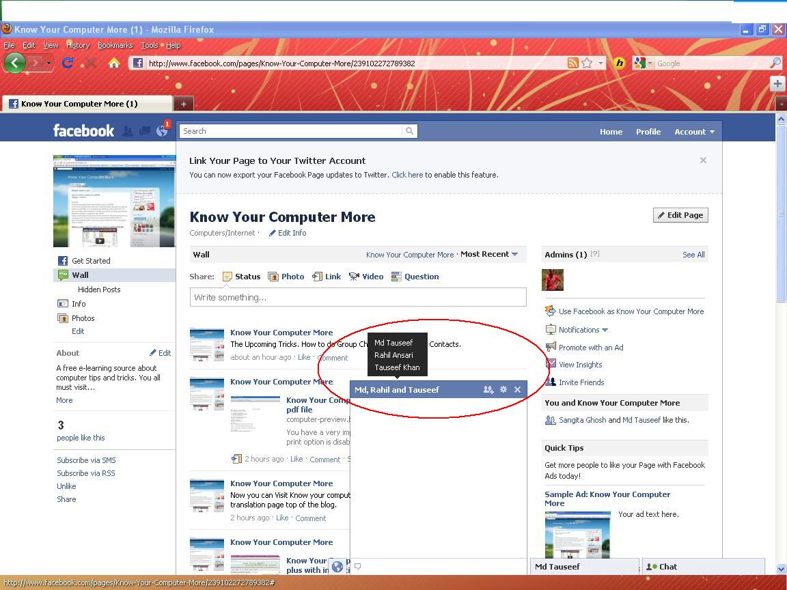This screenshot has width=787, height=590.
Task: Open the Md Tauseef chat tab
Action: point(585,566)
